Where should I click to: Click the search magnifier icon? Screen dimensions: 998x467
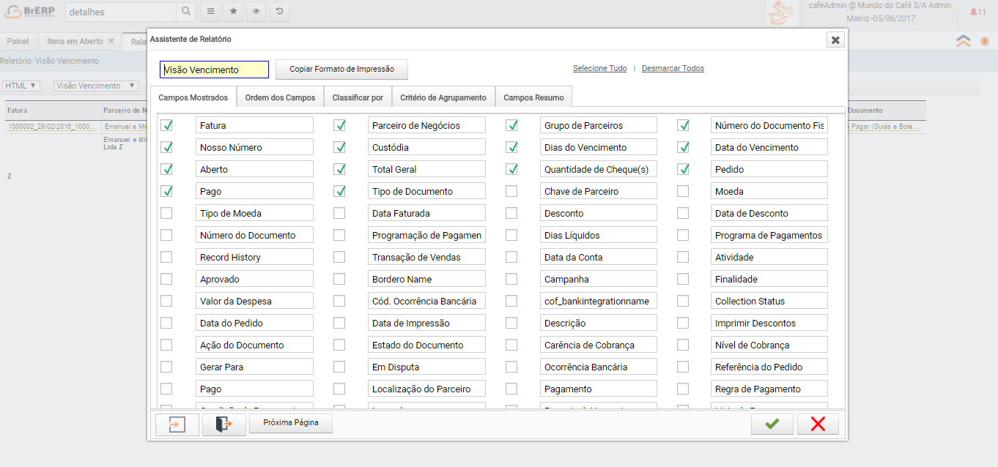(186, 12)
